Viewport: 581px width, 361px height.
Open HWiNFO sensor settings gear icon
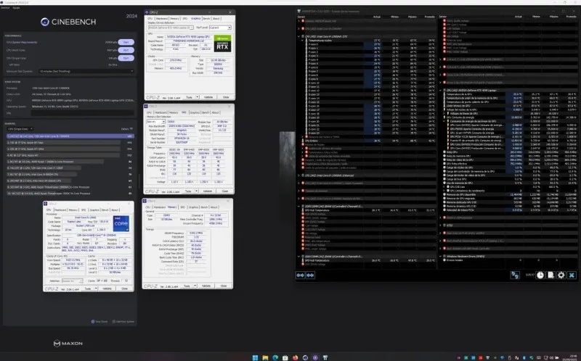coord(561,275)
